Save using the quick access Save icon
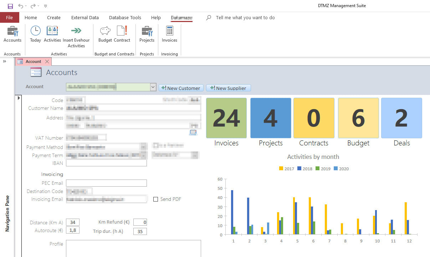The height and width of the screenshot is (257, 430). (x=10, y=6)
